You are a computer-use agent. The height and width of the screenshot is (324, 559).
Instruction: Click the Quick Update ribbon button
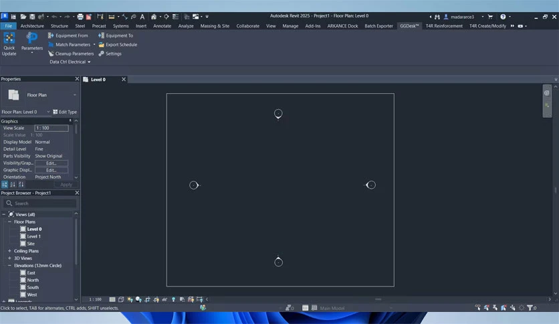pos(9,44)
